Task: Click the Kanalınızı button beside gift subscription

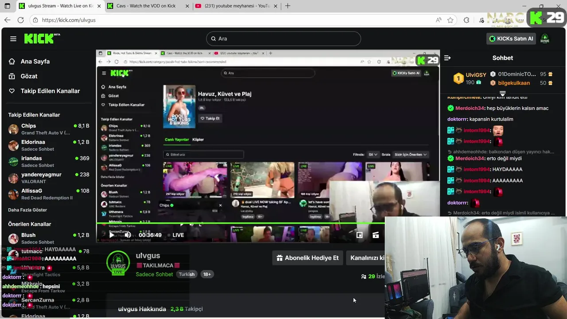Action: coord(365,258)
